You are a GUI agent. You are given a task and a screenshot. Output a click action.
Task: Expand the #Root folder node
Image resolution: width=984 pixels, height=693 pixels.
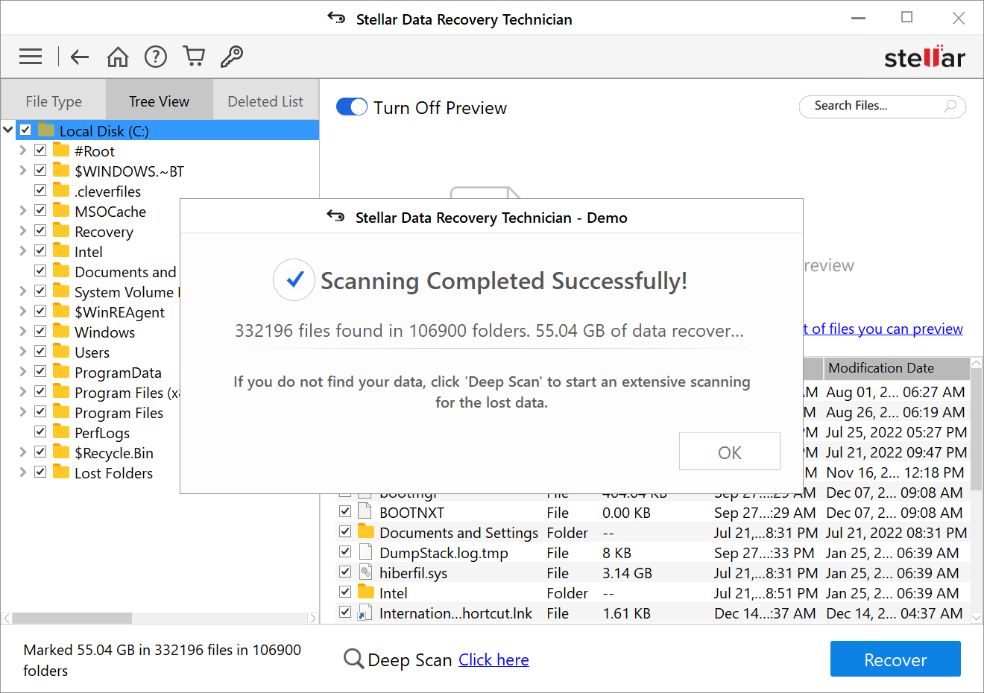point(23,150)
